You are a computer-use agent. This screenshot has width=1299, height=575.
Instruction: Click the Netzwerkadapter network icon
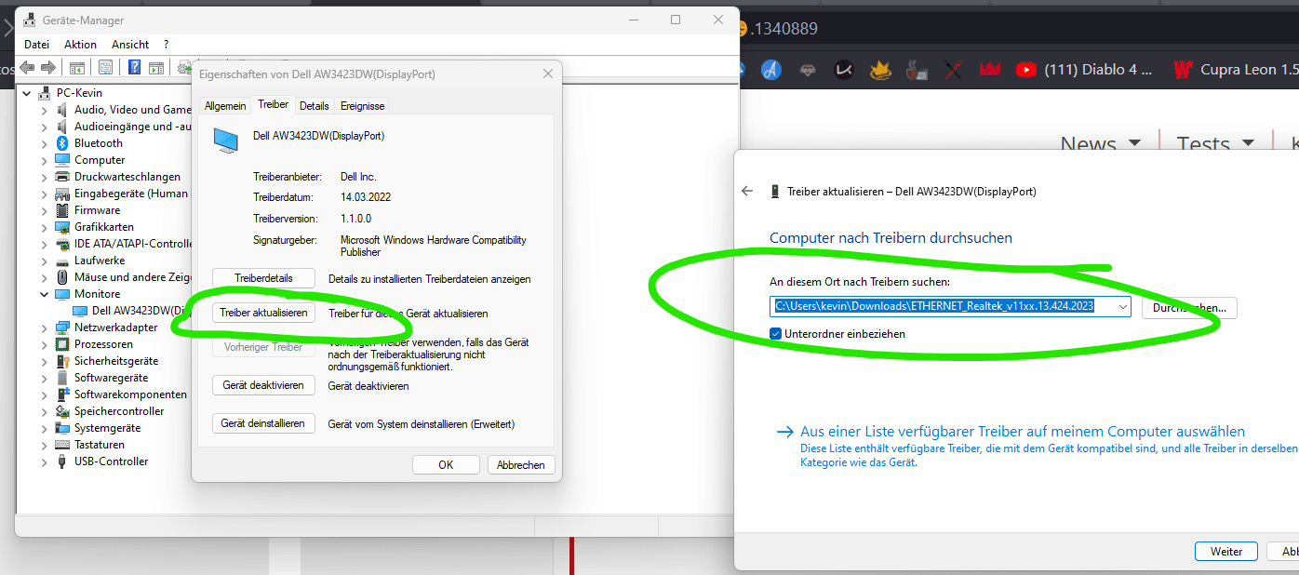62,328
